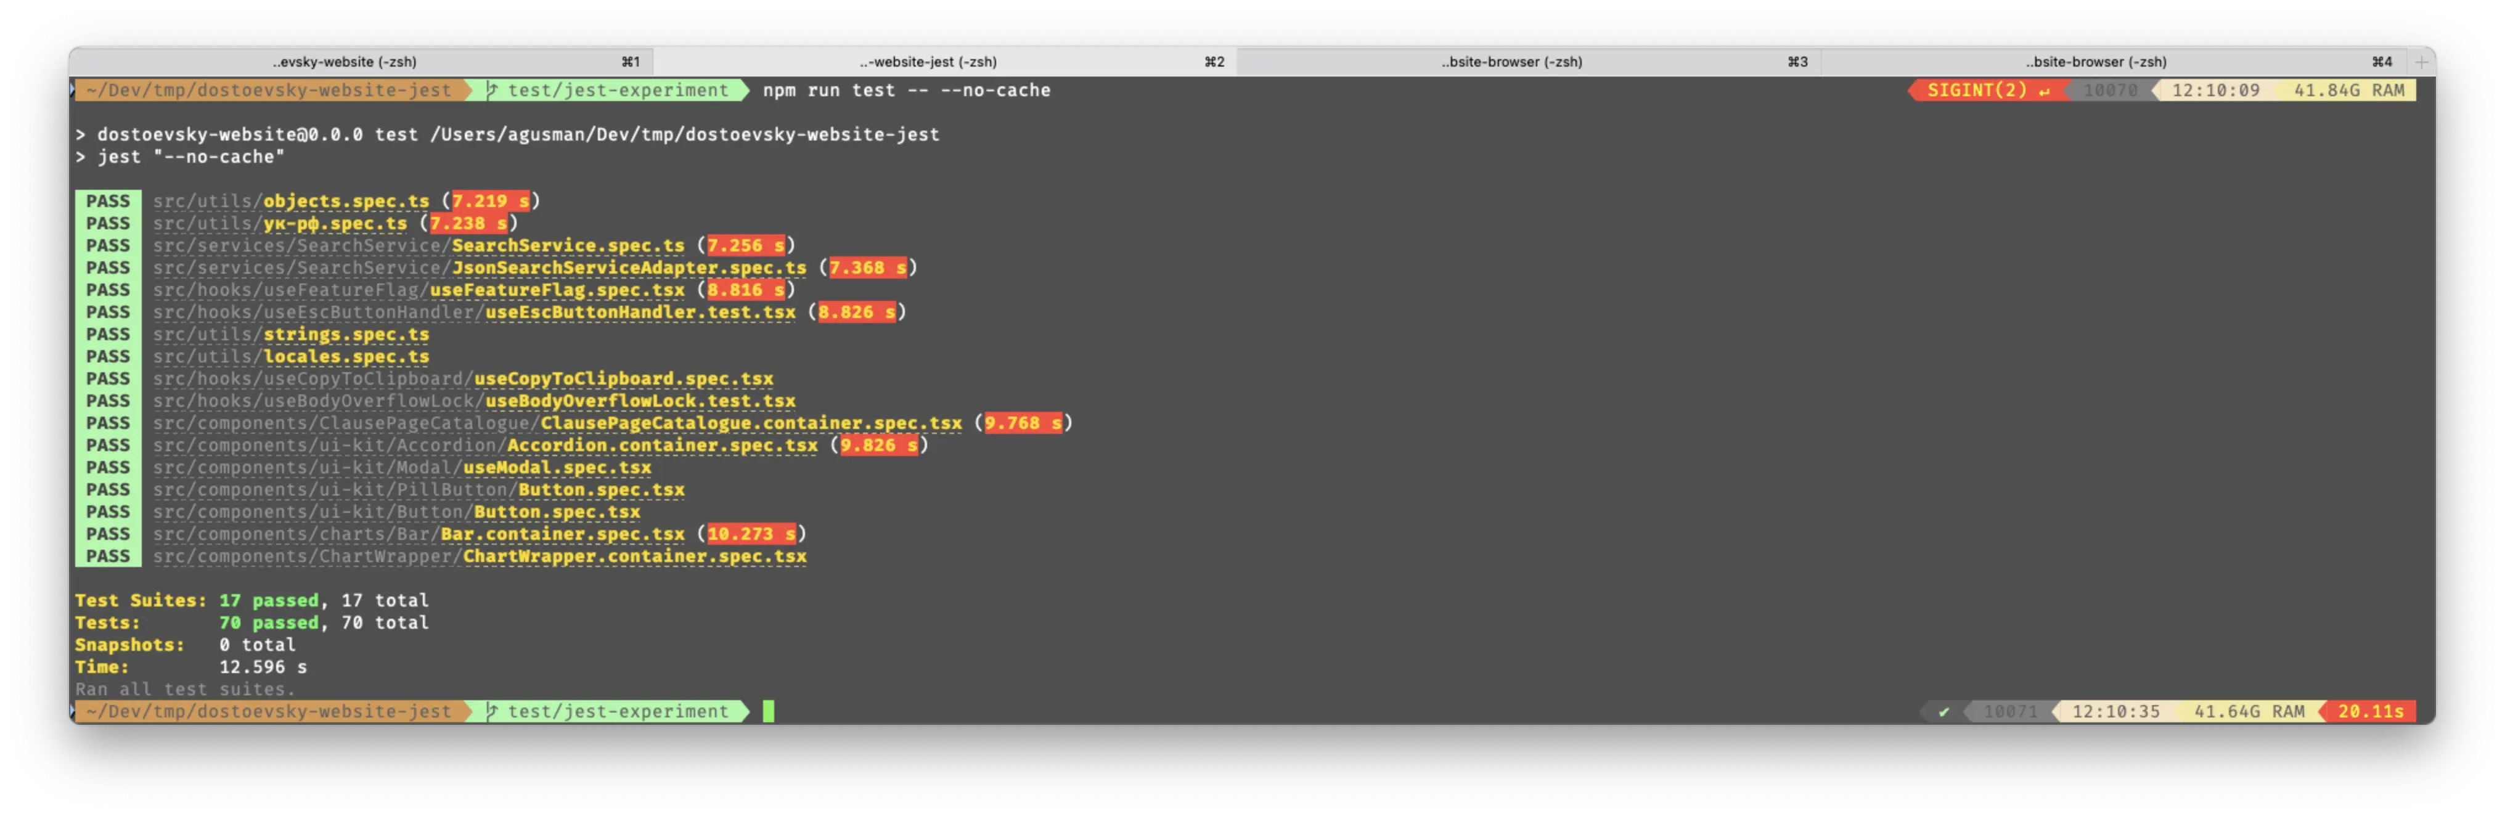Click the PASS badge for objects.spec.ts
Viewport: 2505px width, 816px height.
pyautogui.click(x=108, y=202)
